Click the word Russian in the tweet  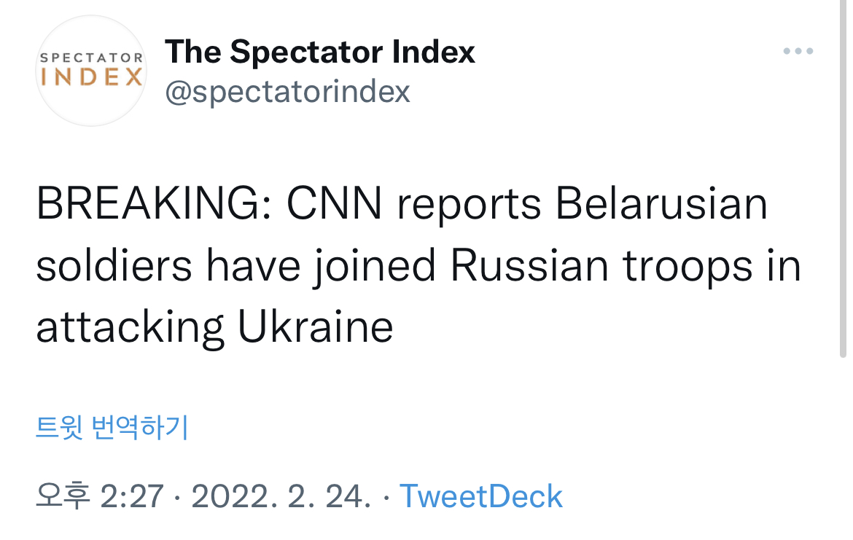[x=529, y=267]
